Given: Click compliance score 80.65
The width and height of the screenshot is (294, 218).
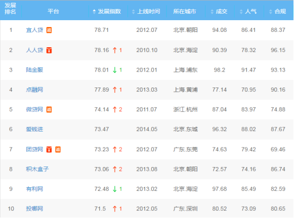Looking at the screenshot, I should point(278,208).
